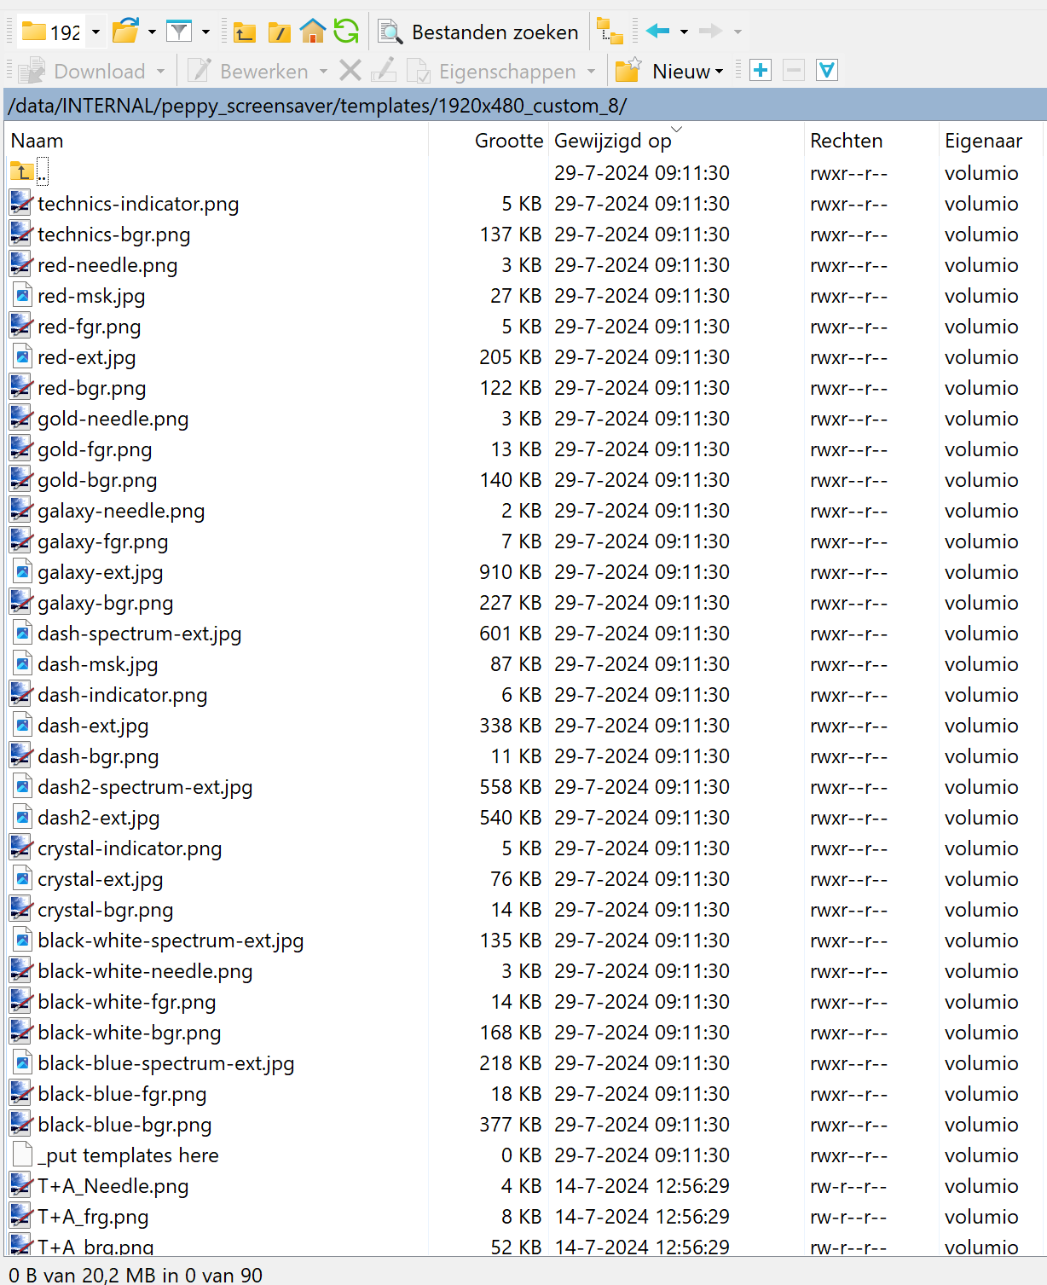The image size is (1047, 1285).
Task: Click icon of dash-ext.jpg
Action: point(23,725)
